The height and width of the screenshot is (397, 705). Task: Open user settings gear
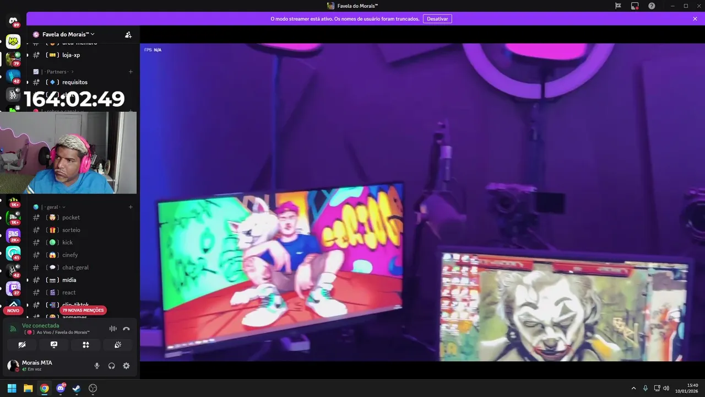(x=126, y=366)
